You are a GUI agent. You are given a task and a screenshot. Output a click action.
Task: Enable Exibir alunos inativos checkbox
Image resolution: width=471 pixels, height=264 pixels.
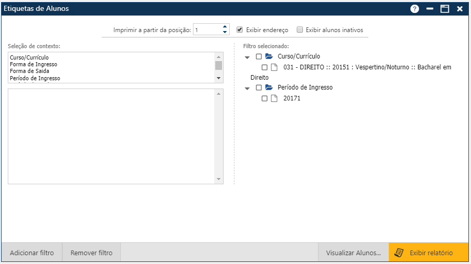pyautogui.click(x=300, y=30)
